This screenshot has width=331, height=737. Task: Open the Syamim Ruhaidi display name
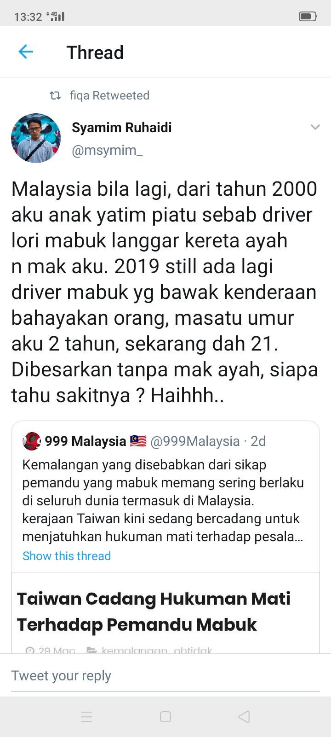tap(121, 127)
